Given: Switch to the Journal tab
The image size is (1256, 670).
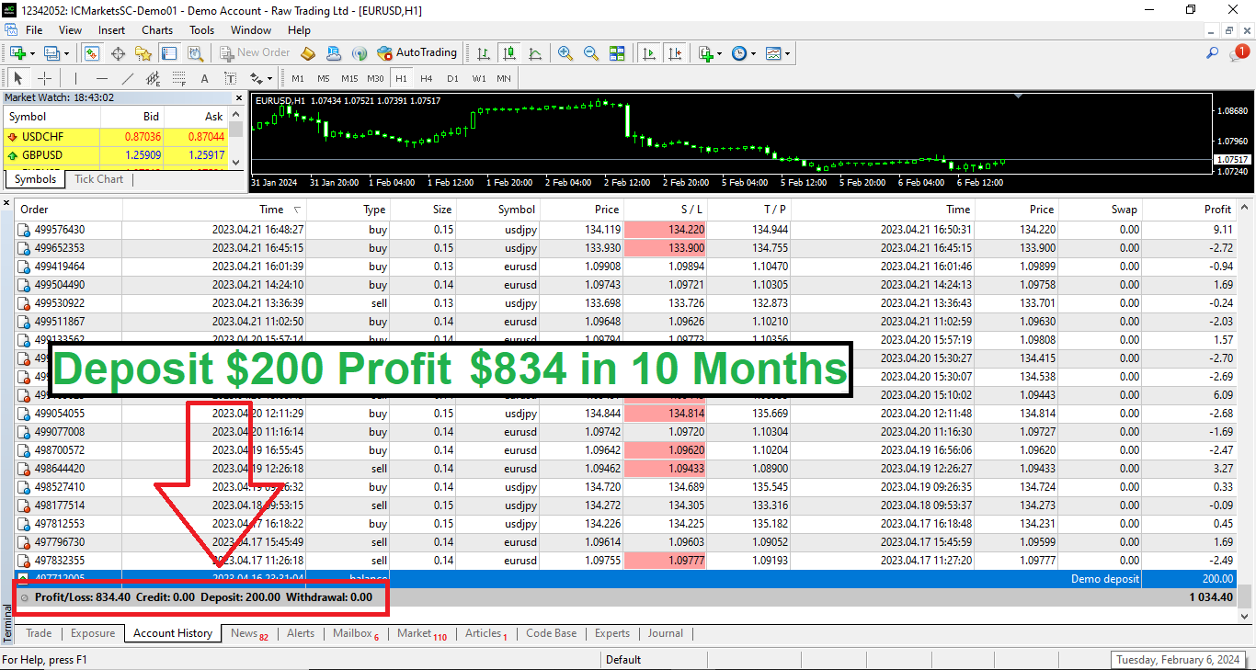Looking at the screenshot, I should click(665, 633).
